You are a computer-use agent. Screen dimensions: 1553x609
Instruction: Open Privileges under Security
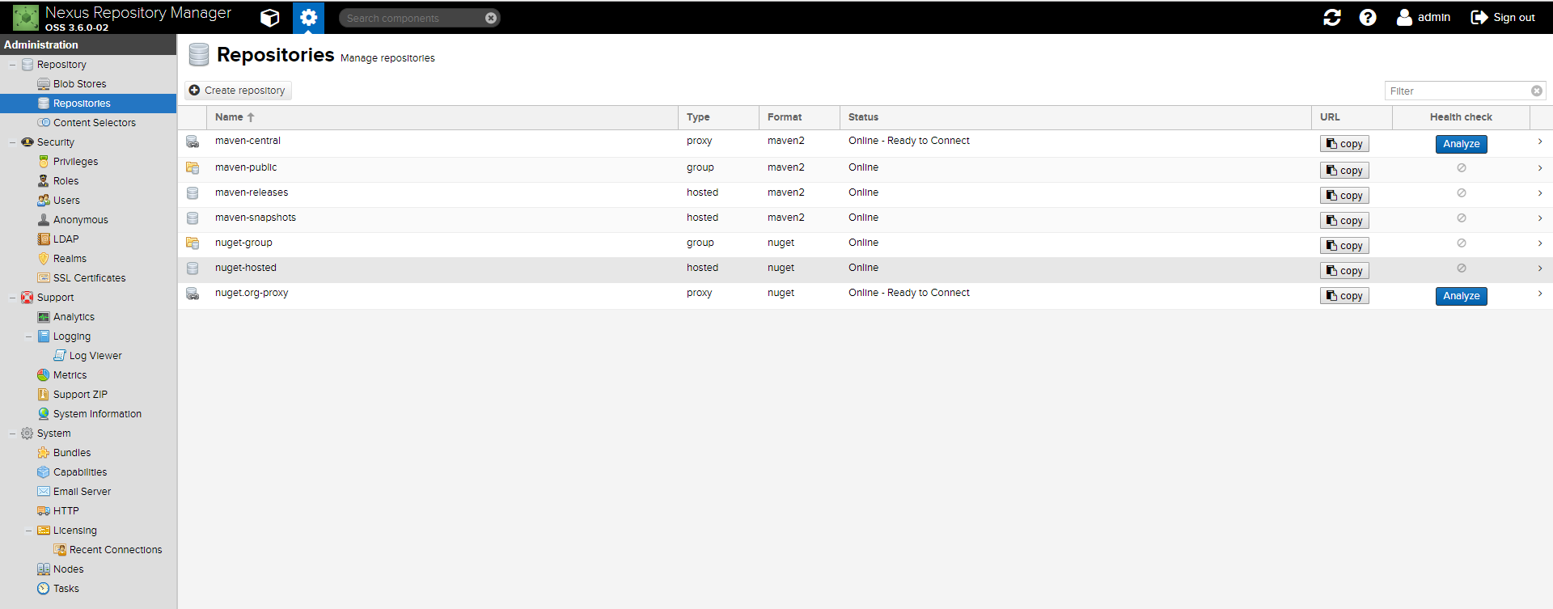click(75, 162)
